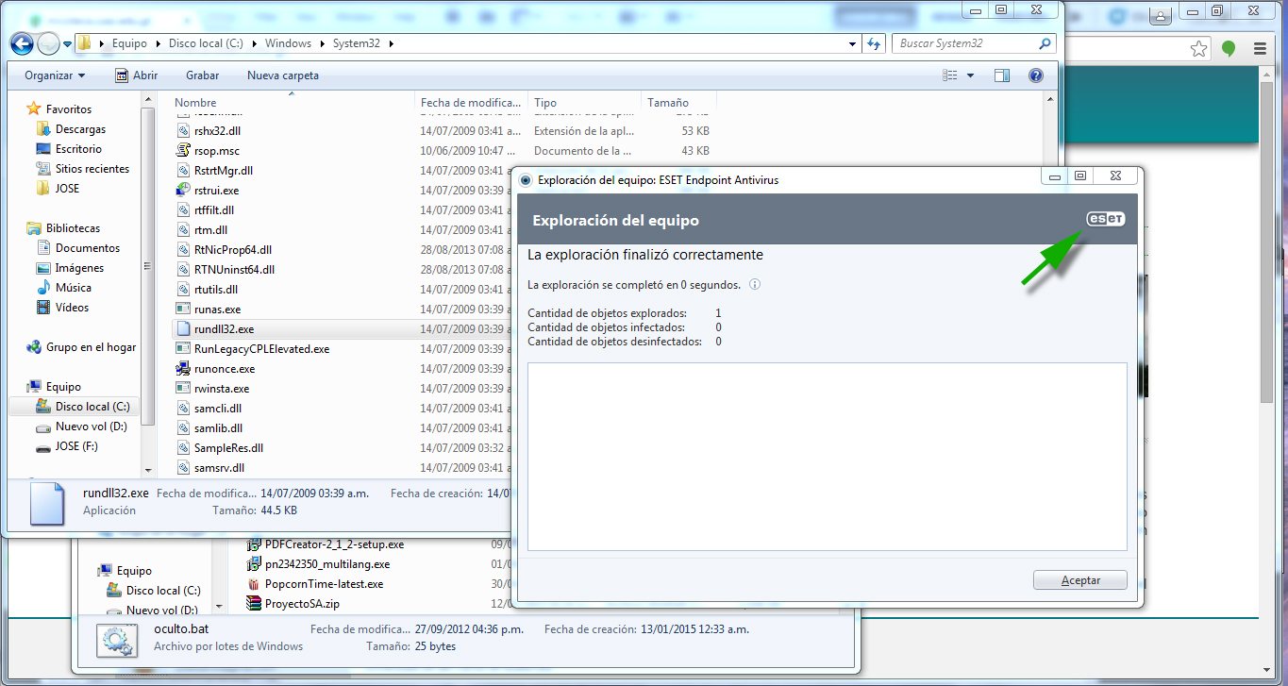Sort by the Fecha de modifica... column header
1288x686 pixels.
472,102
